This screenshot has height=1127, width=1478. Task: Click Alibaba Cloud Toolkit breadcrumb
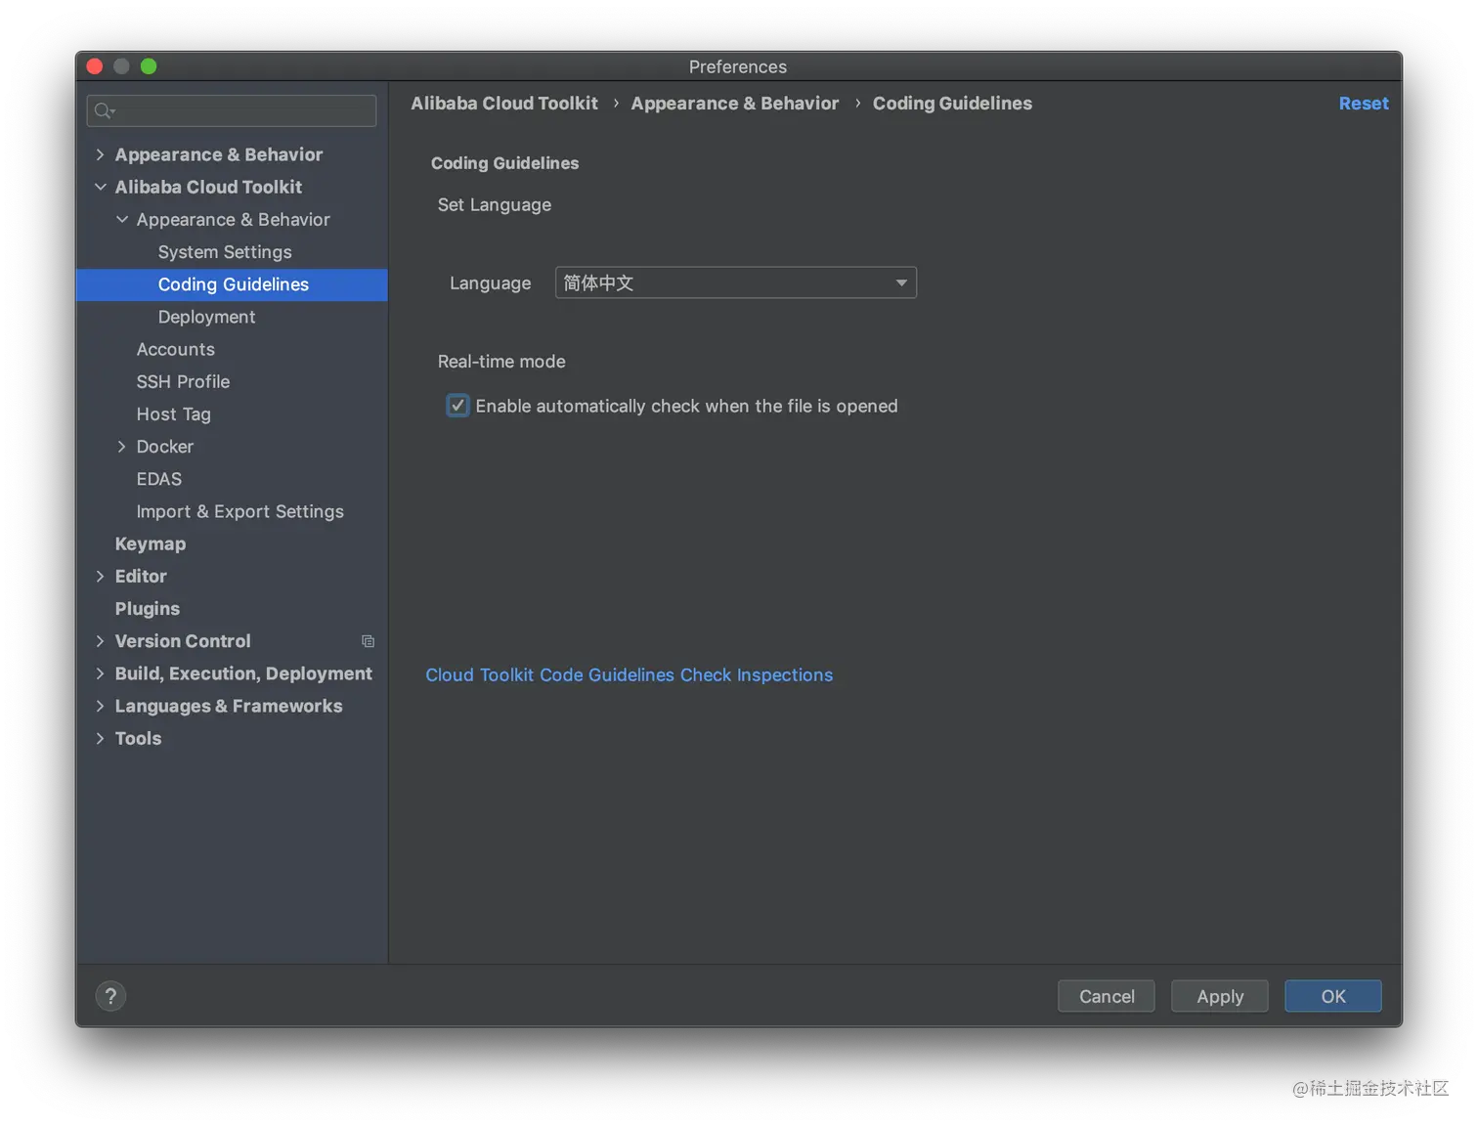click(504, 104)
